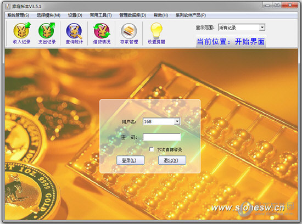Expand the 用户名 dropdown arrow
The image size is (302, 224).
(177, 121)
